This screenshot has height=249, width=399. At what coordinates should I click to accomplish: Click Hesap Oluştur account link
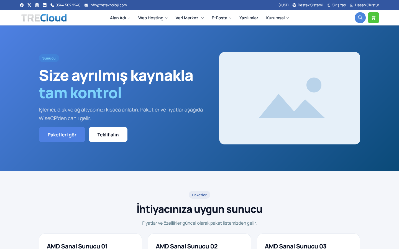[364, 5]
